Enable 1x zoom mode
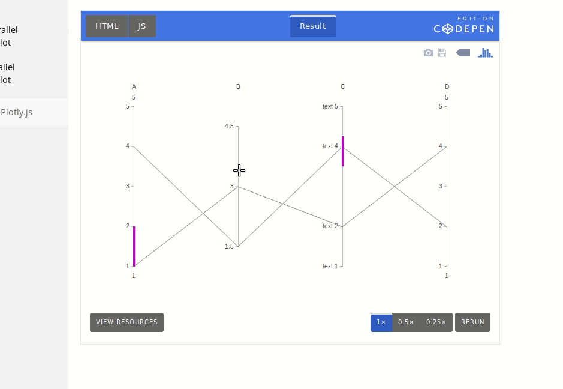 tap(381, 322)
